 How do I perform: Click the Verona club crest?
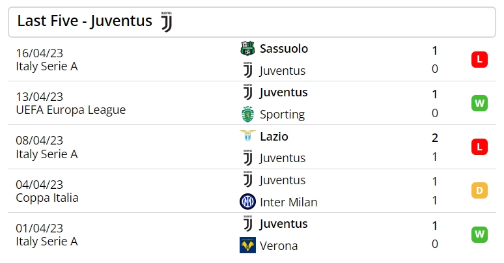(247, 245)
